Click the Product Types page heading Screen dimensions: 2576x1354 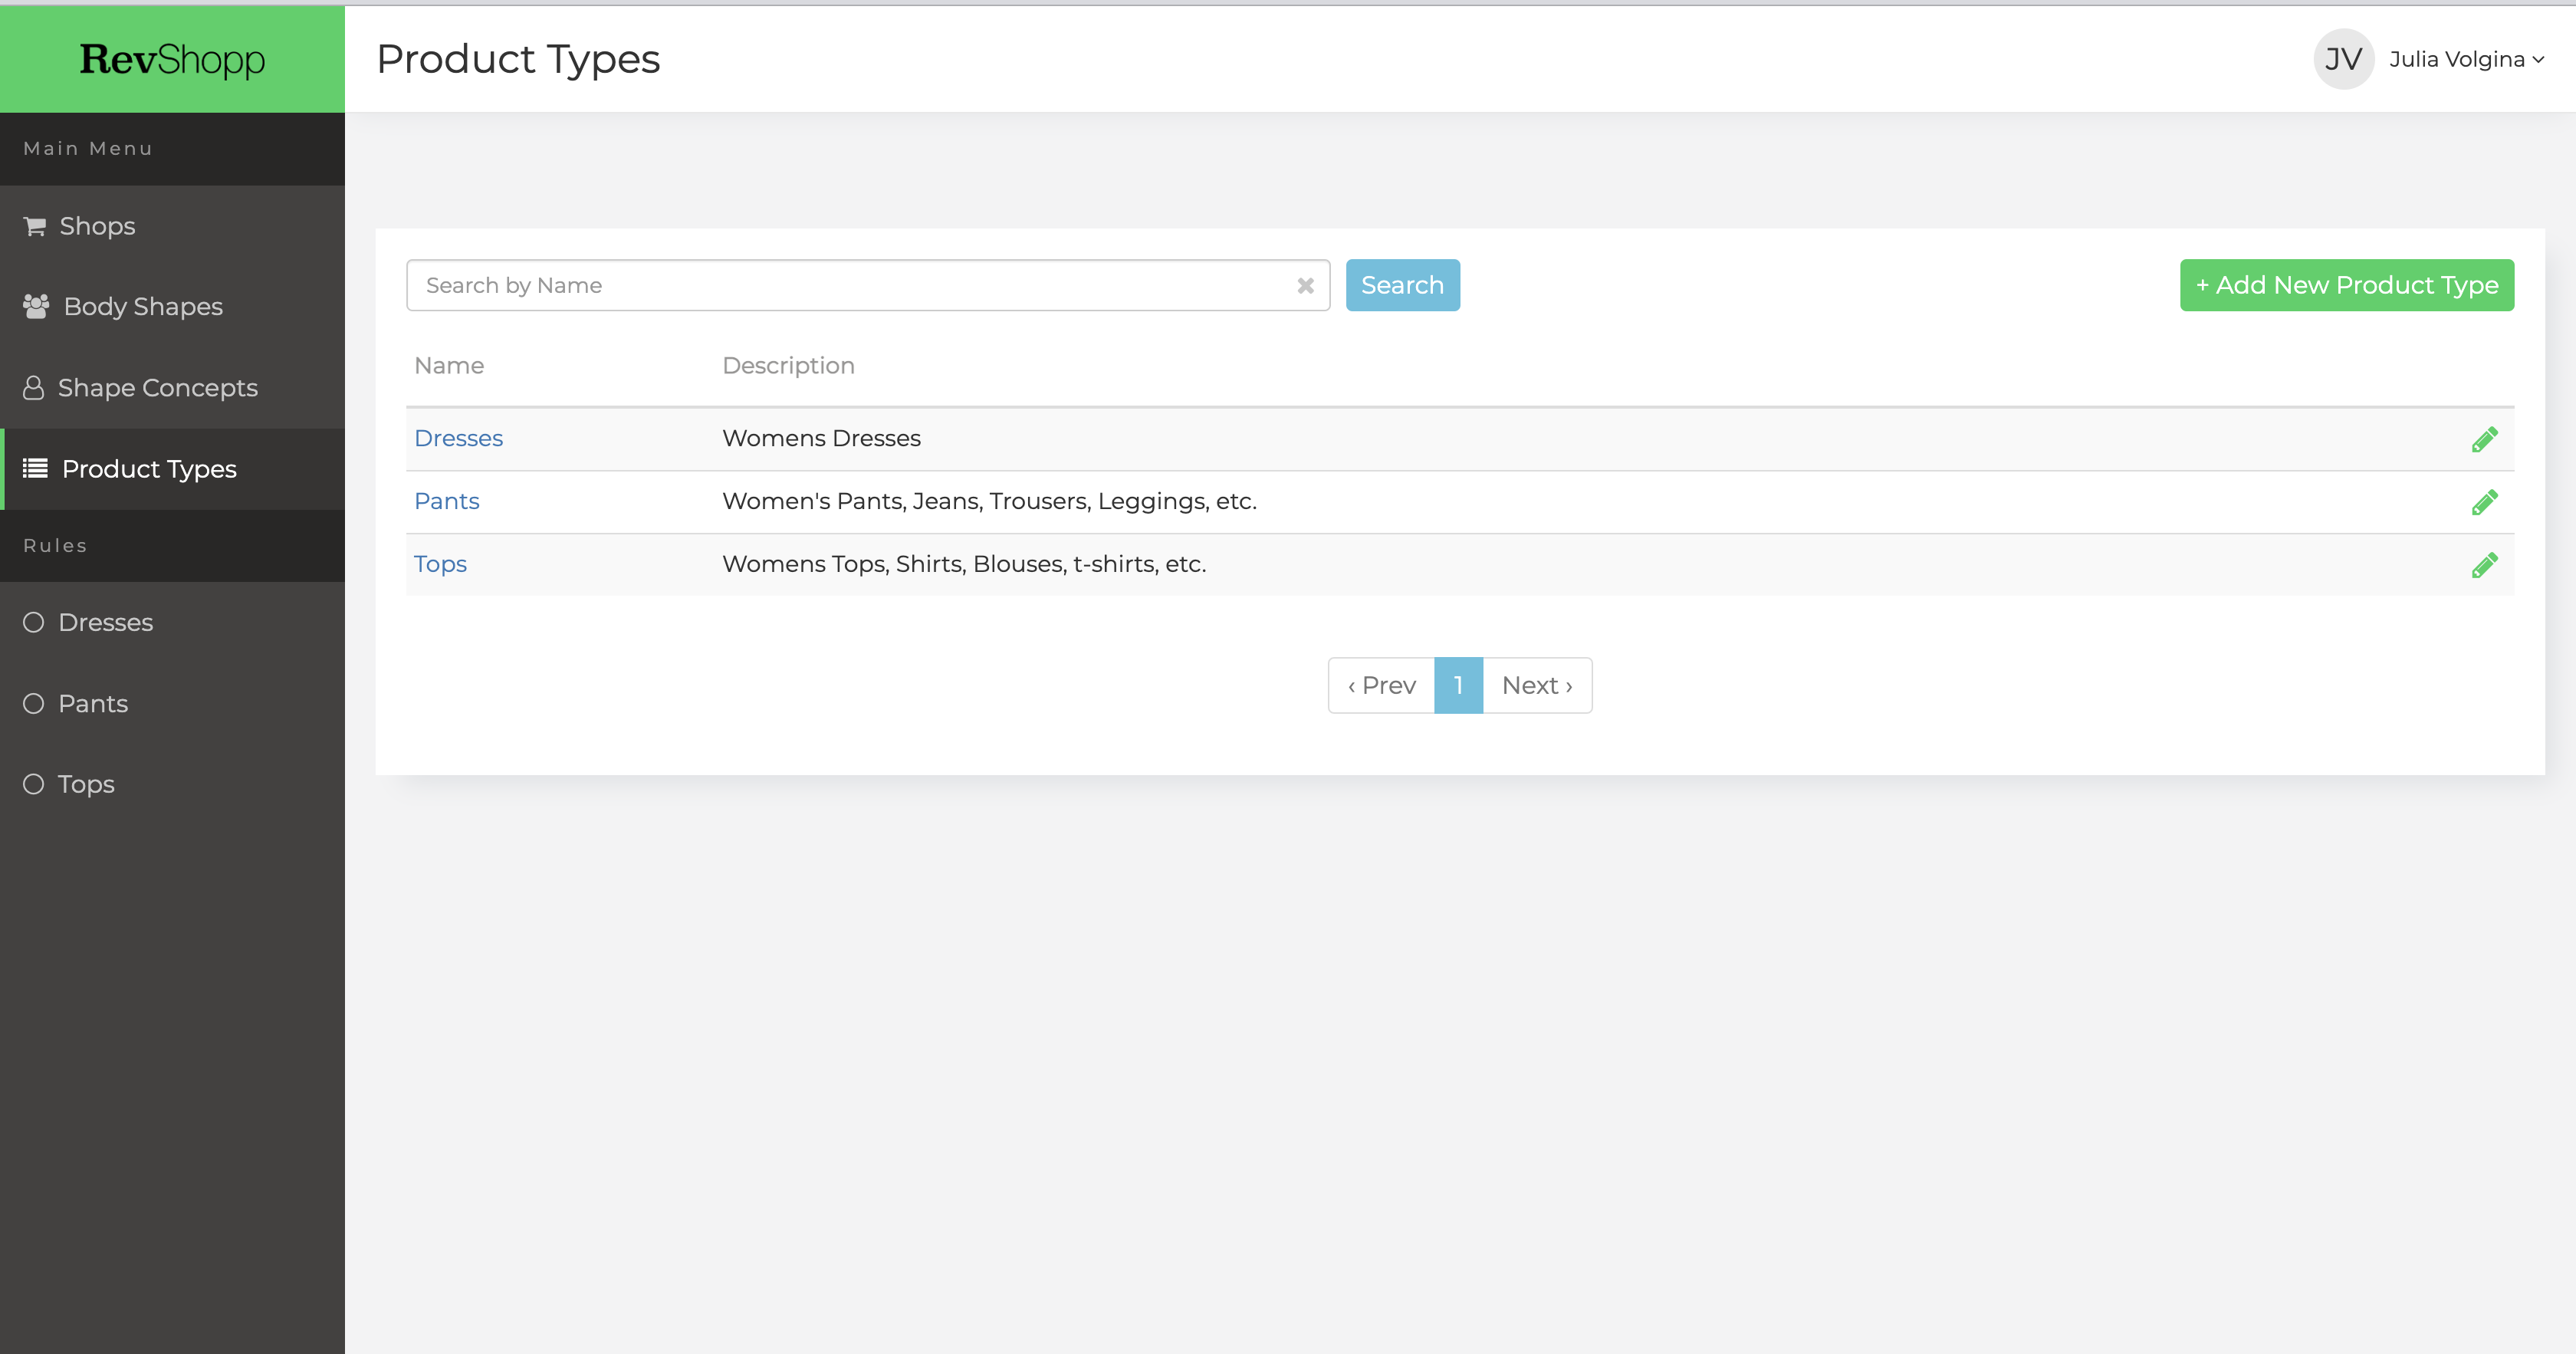[x=518, y=59]
